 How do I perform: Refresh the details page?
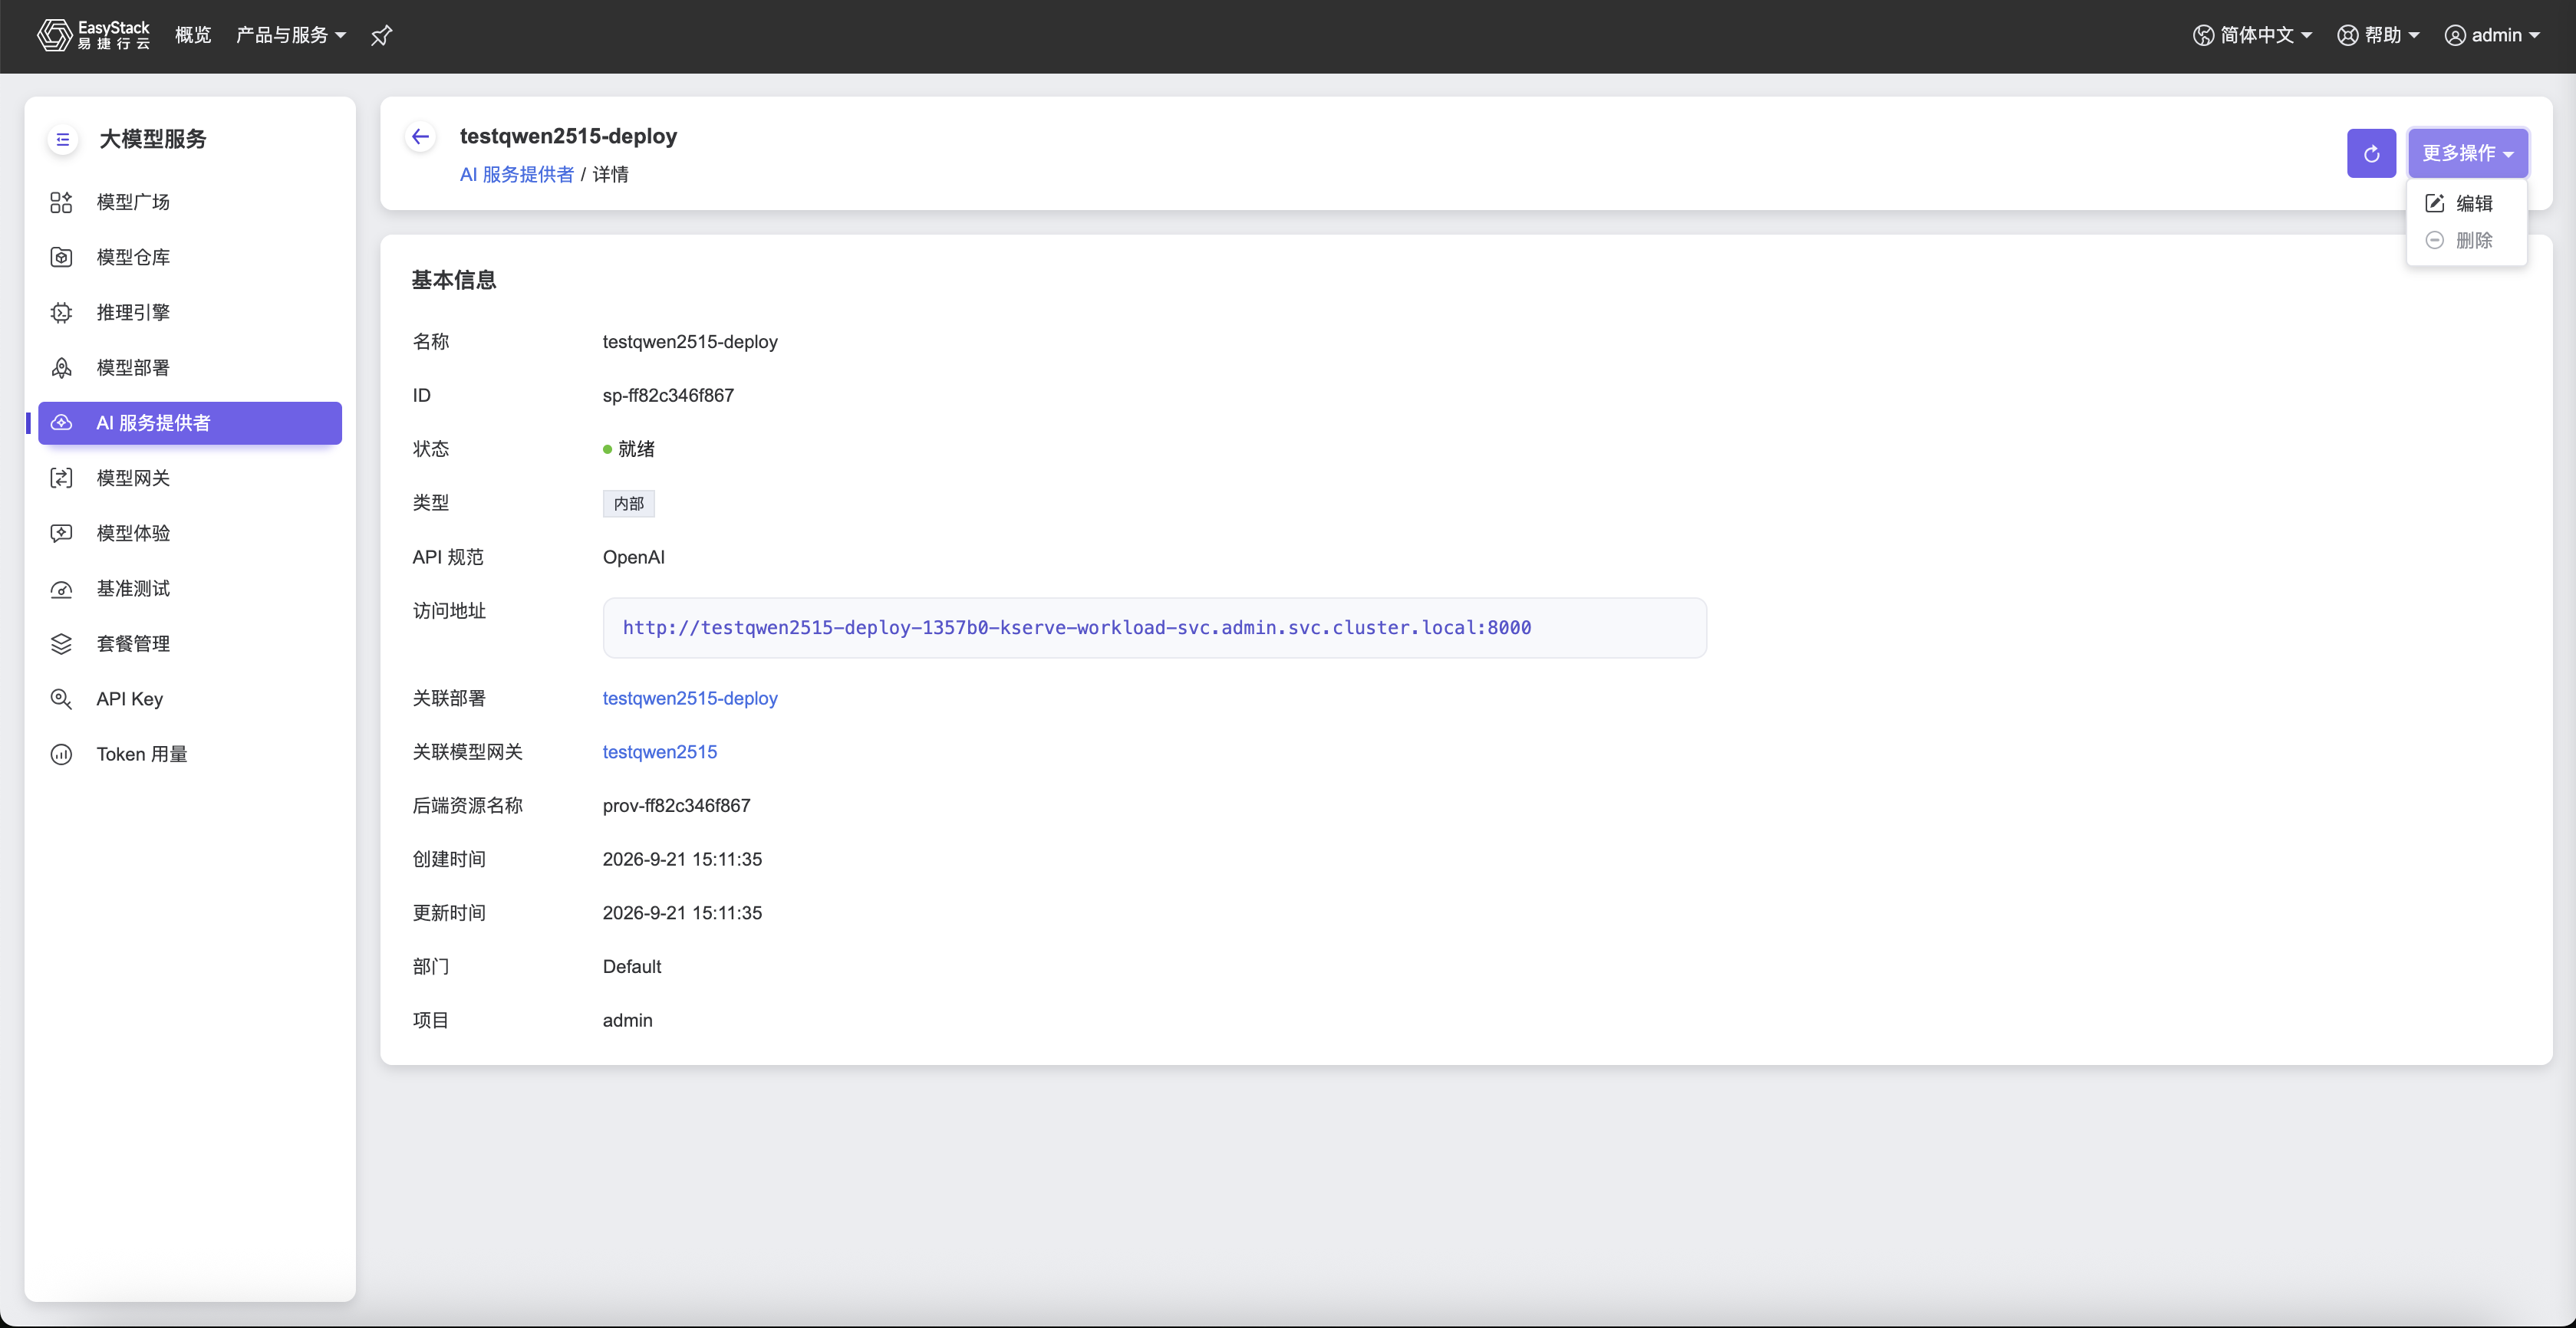click(x=2371, y=153)
